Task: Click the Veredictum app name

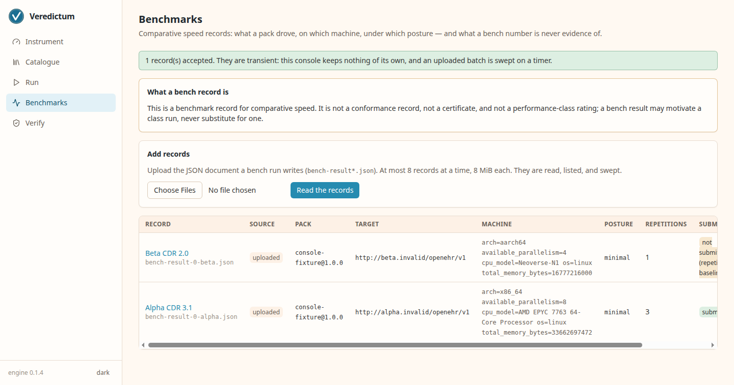Action: 52,16
